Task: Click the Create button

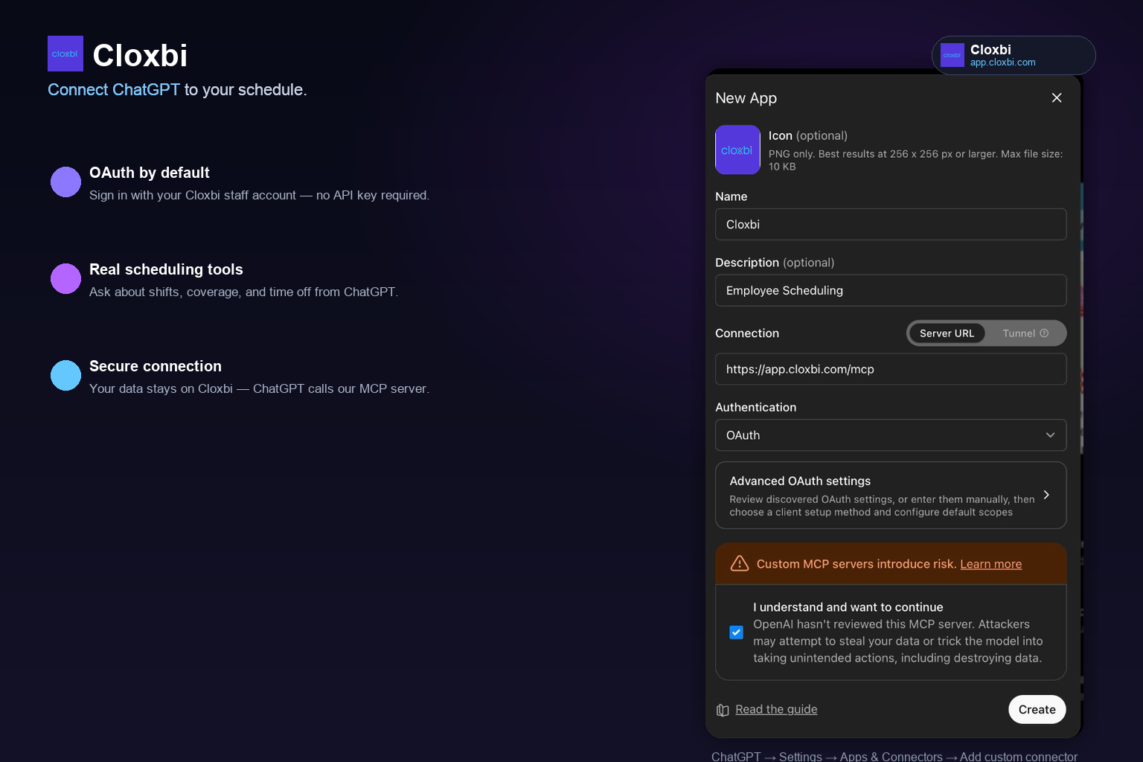Action: (1037, 709)
